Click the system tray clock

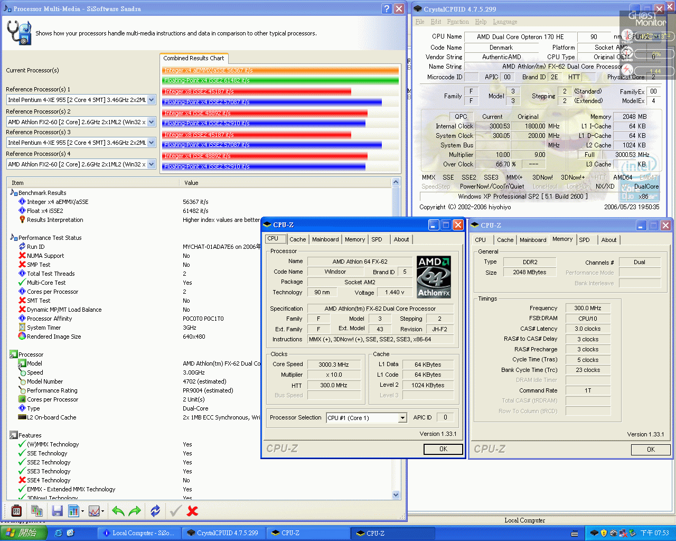[x=654, y=533]
